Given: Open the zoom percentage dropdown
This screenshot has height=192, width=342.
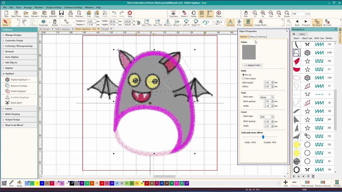Looking at the screenshot, I should click(x=306, y=14).
